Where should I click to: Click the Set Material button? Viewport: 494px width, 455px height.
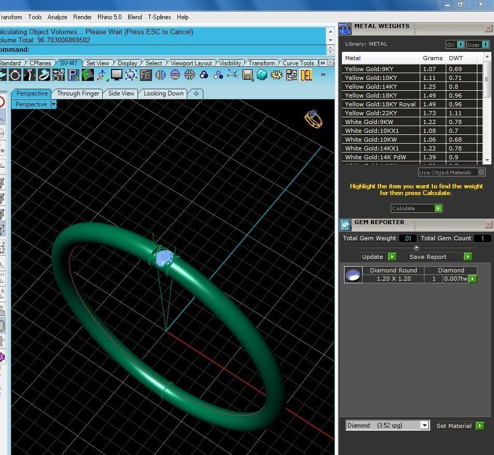coord(460,426)
